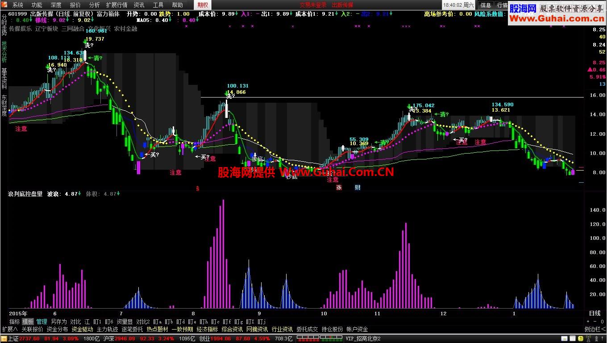Open the 一致预期 tab
This screenshot has height=343, width=607.
point(182,329)
